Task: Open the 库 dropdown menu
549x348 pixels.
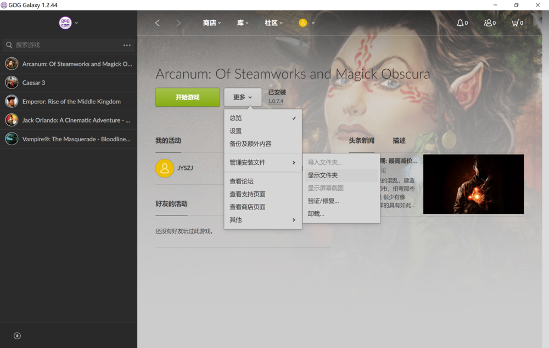Action: pos(243,23)
